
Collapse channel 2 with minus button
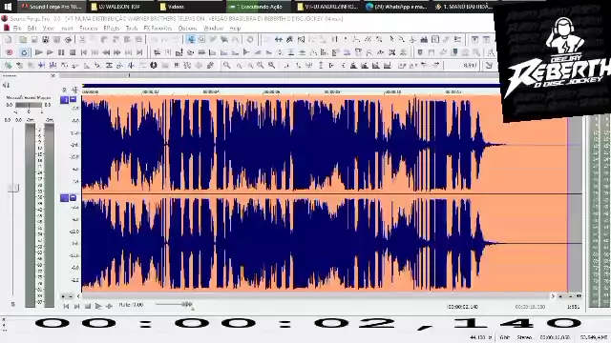(x=74, y=197)
